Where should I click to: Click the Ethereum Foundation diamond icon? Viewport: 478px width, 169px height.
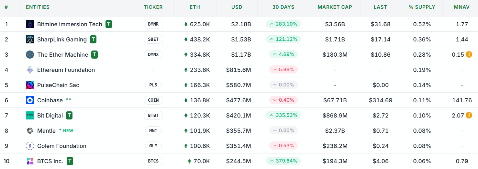(30, 70)
